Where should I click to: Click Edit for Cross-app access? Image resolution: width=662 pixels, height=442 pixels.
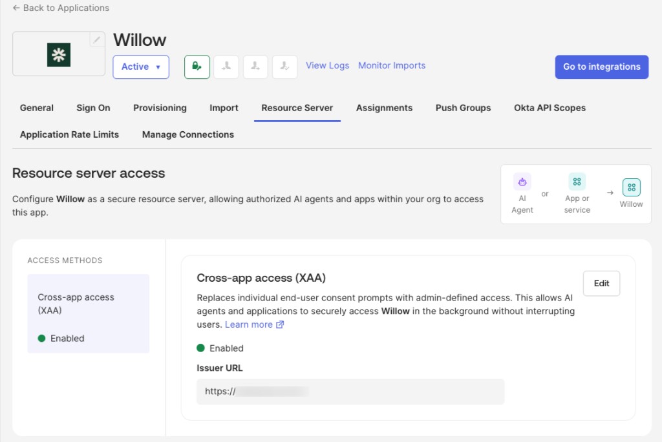coord(601,283)
